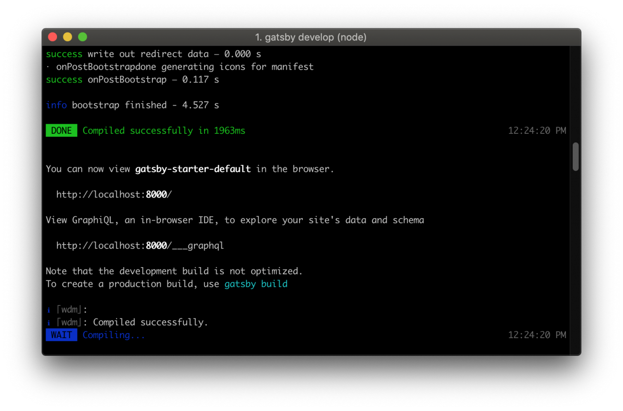This screenshot has height=411, width=623.
Task: Click the timestamp next to the DONE line
Action: [537, 130]
